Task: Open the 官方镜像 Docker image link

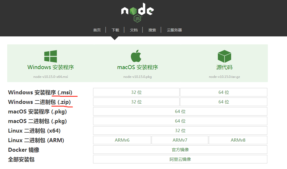Action: [180, 150]
